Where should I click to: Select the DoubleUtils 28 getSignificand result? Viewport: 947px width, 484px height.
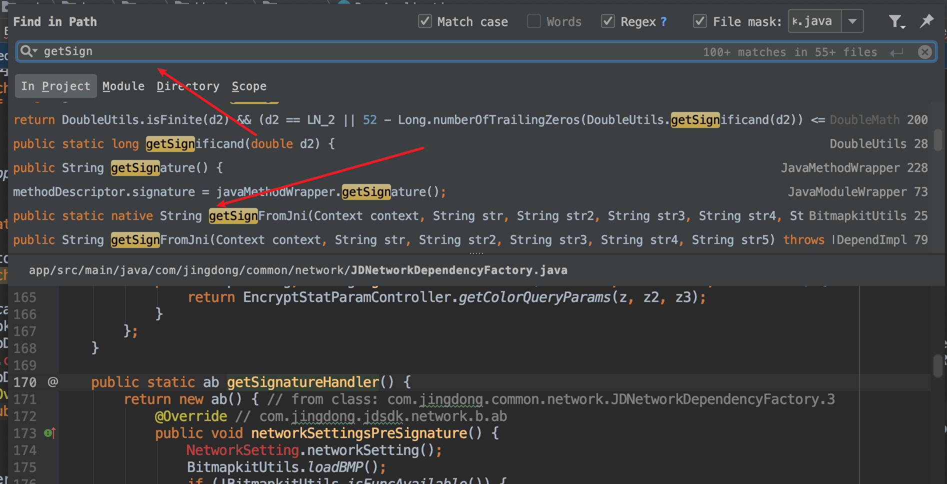(470, 144)
